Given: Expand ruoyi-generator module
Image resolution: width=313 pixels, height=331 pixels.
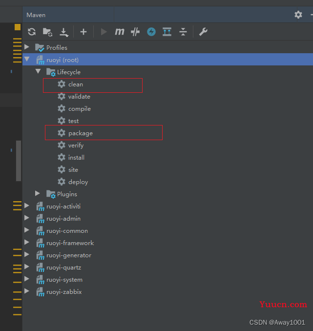Looking at the screenshot, I should (x=26, y=254).
